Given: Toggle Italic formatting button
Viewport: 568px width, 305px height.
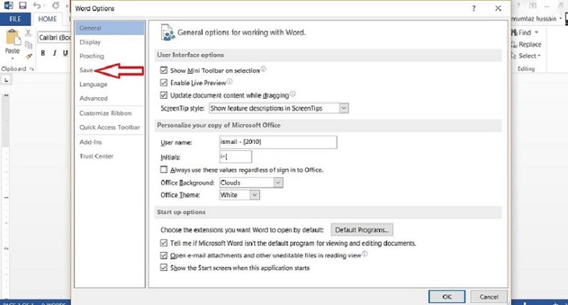Looking at the screenshot, I should [x=54, y=53].
